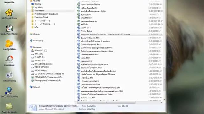Click vertical scrollbar thumb in file list
The width and height of the screenshot is (204, 114).
pyautogui.click(x=164, y=79)
